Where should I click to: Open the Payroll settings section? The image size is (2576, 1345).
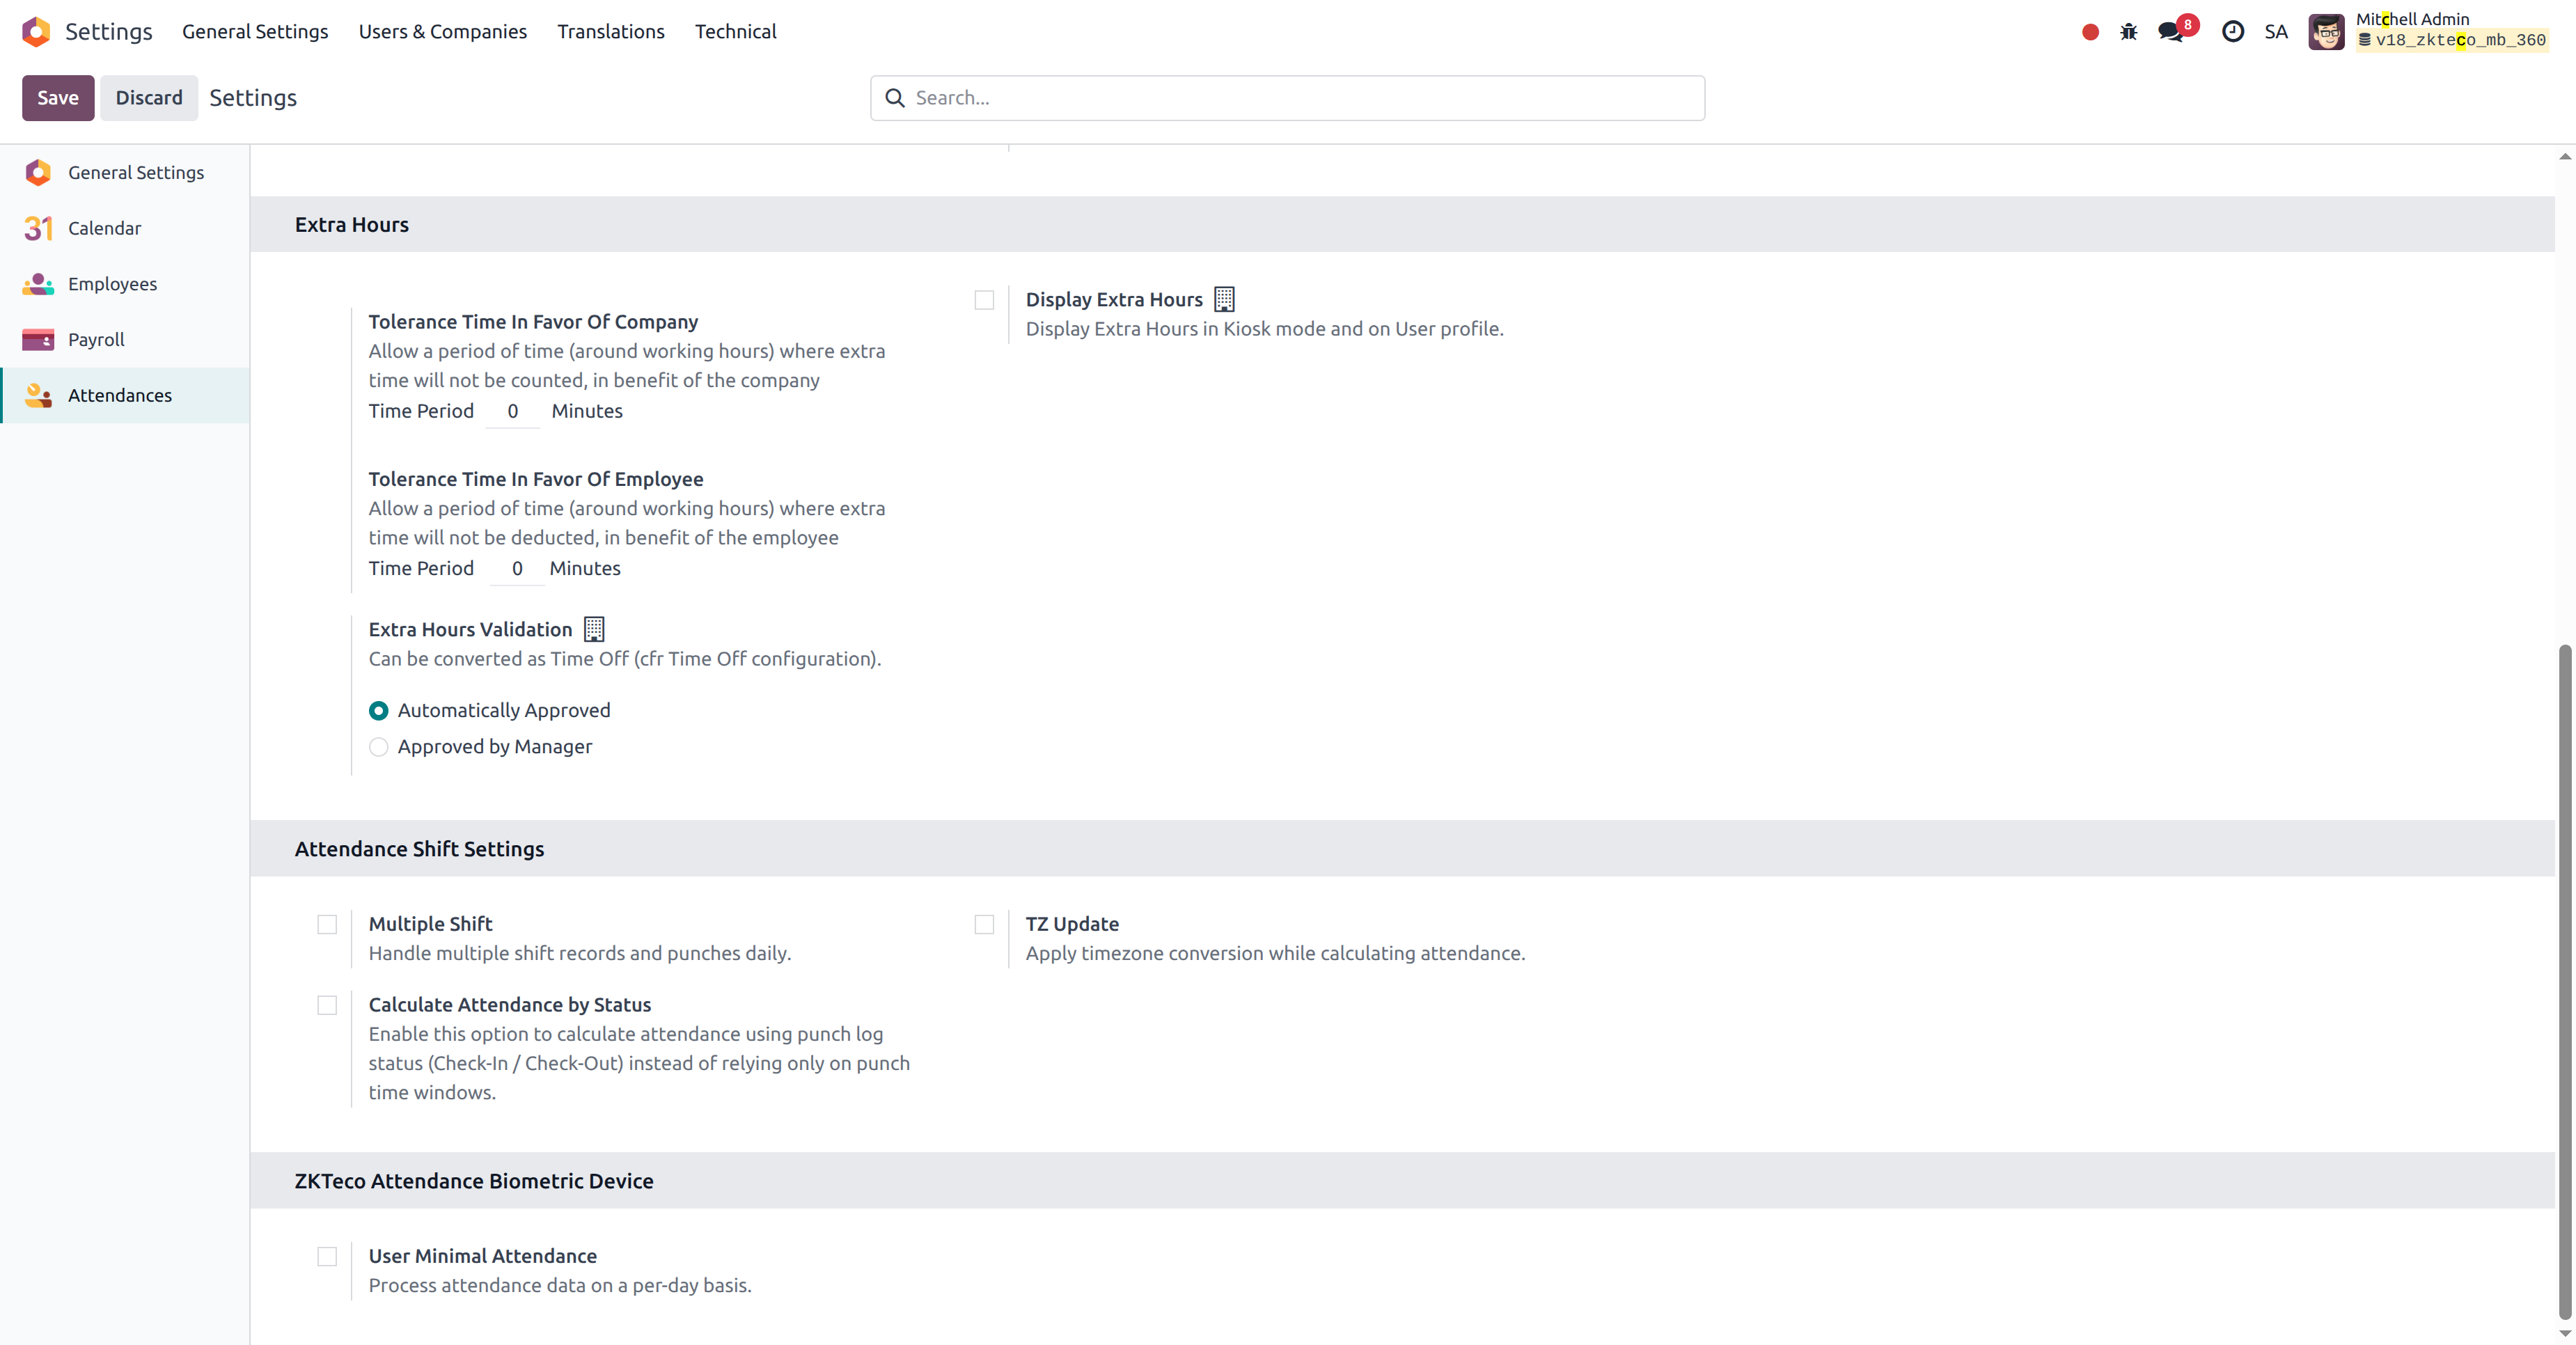[96, 339]
